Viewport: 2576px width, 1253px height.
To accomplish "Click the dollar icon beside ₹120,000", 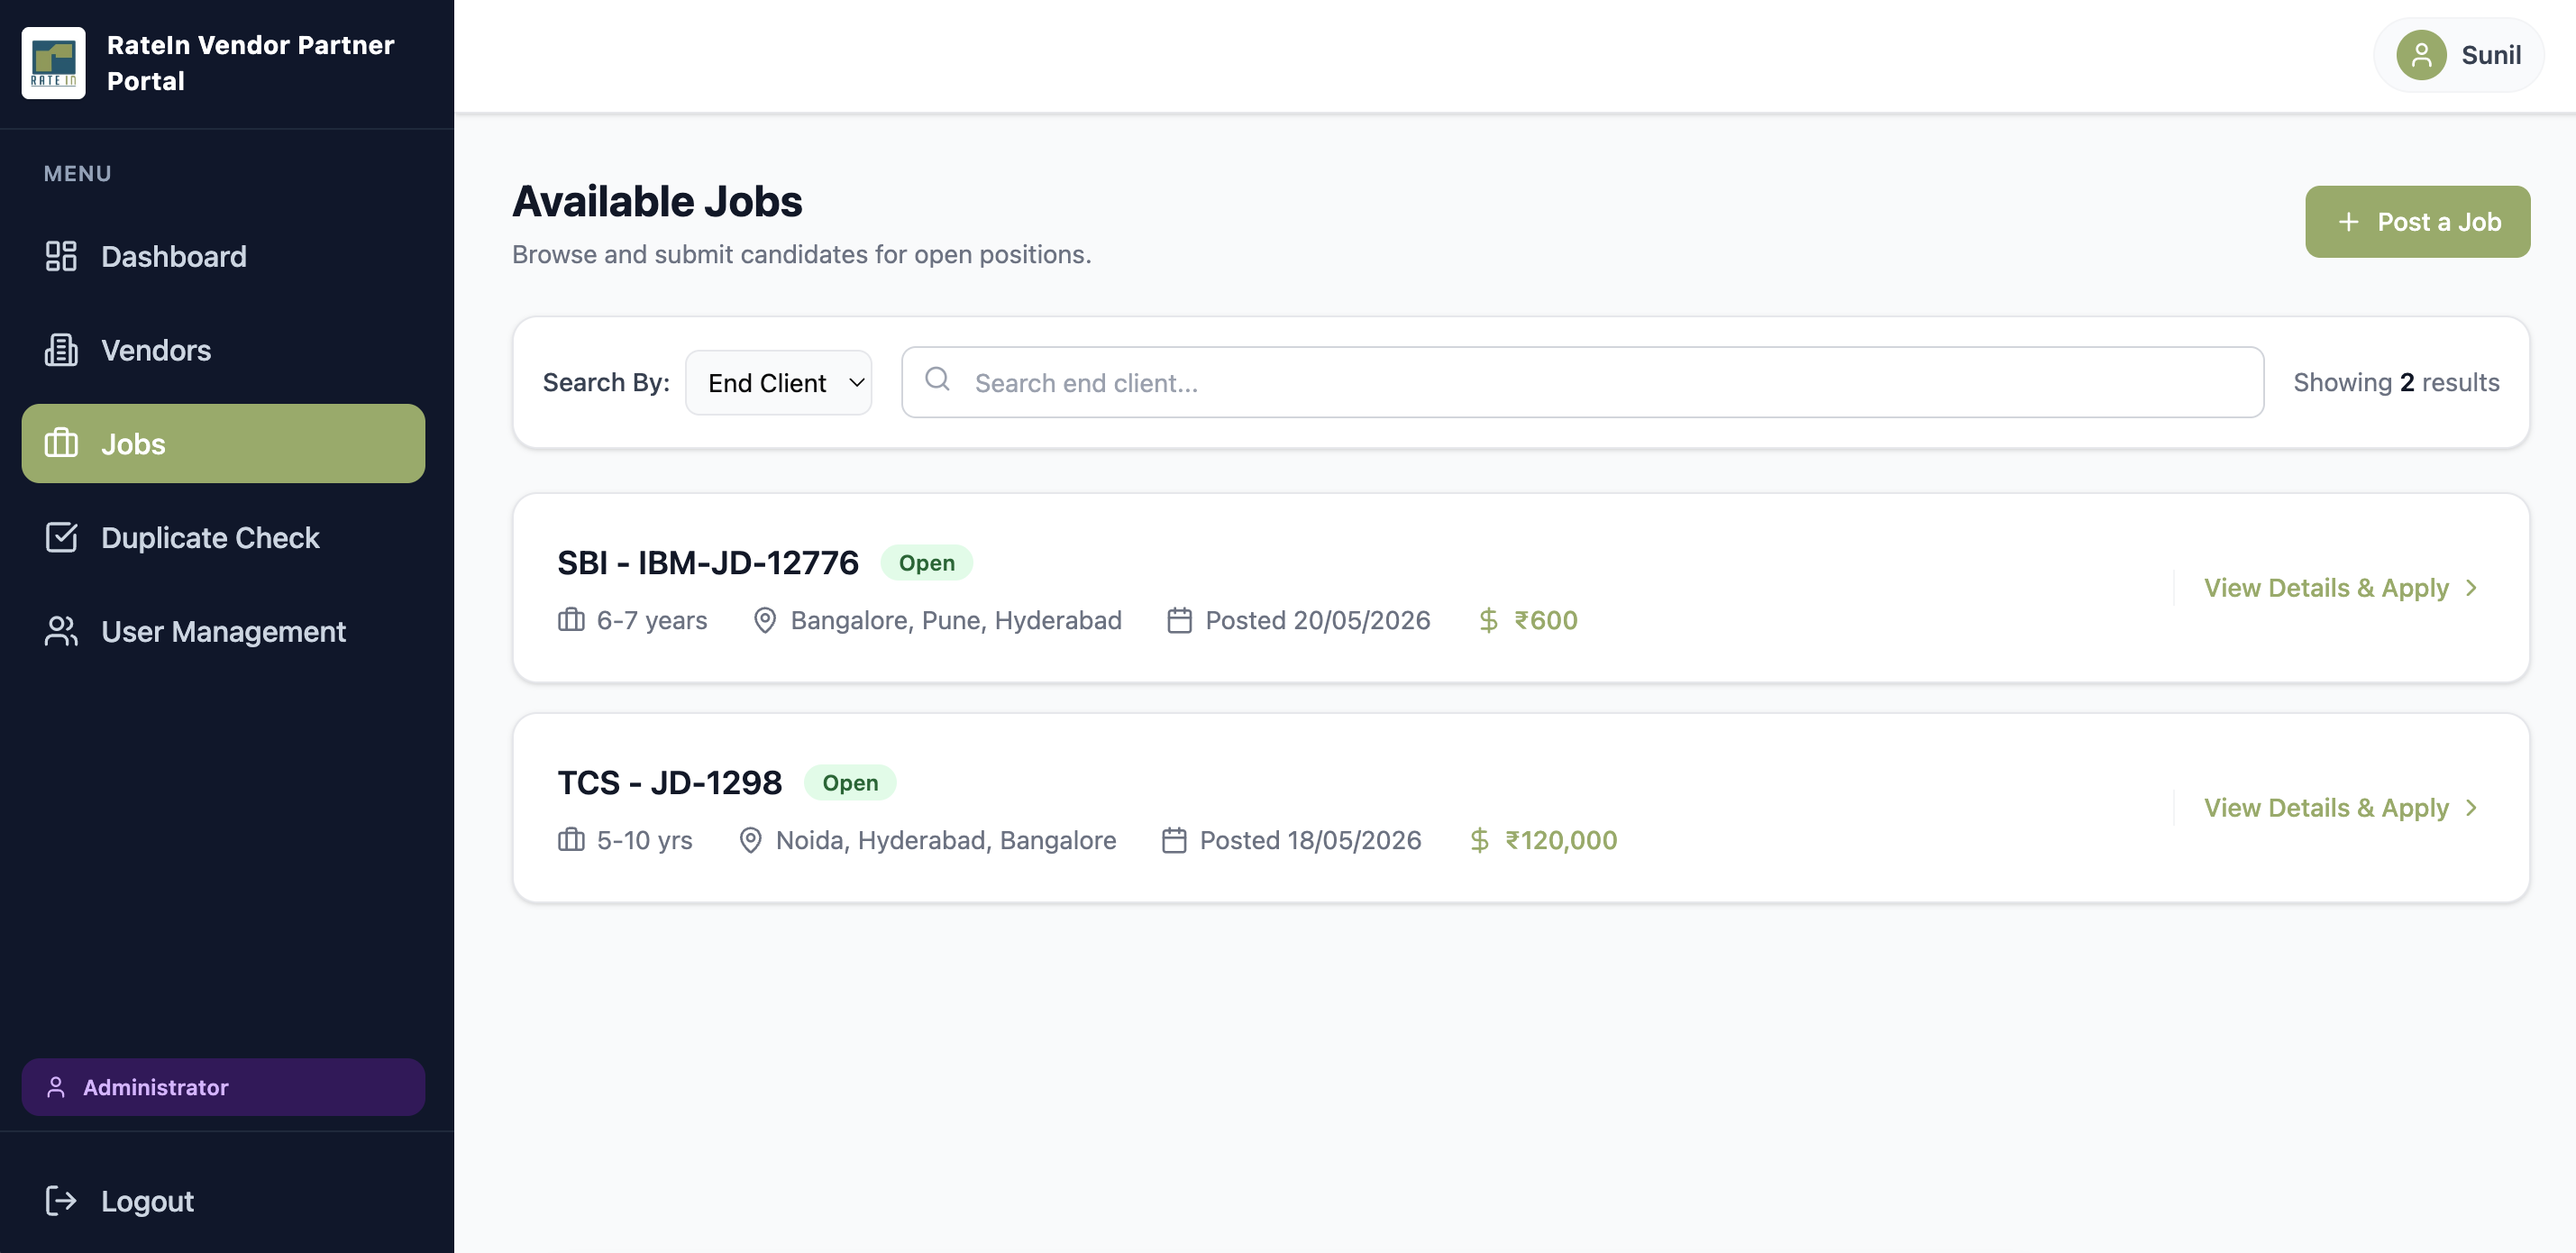I will [x=1479, y=840].
